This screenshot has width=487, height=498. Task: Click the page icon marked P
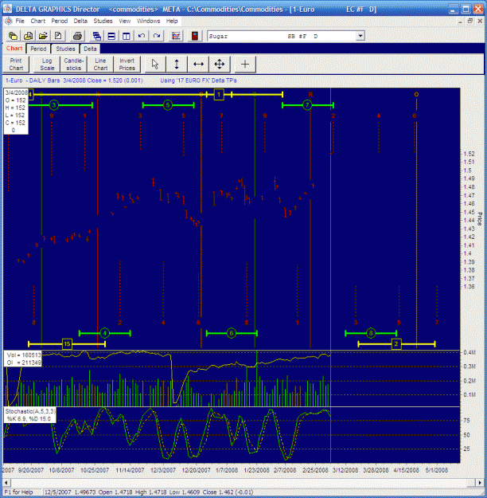pyautogui.click(x=58, y=36)
